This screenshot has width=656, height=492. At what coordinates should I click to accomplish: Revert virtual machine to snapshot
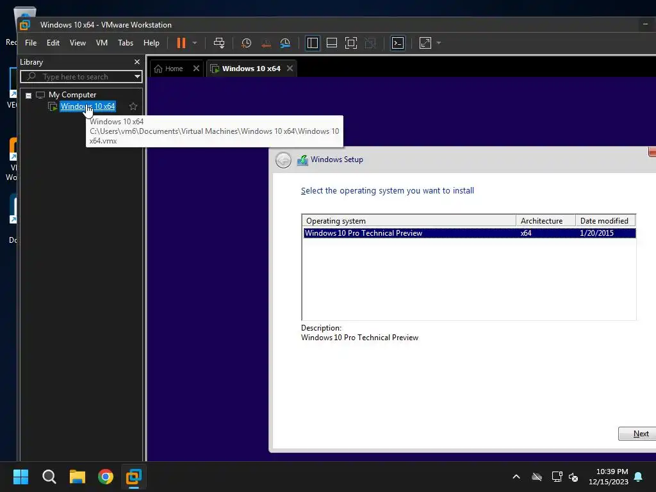(x=266, y=43)
